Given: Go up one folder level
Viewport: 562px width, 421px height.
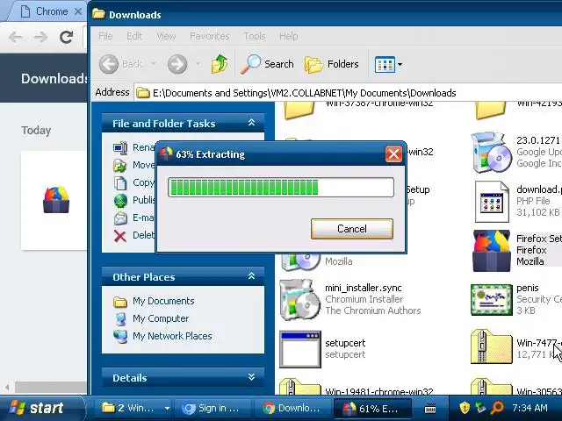Looking at the screenshot, I should coord(220,64).
